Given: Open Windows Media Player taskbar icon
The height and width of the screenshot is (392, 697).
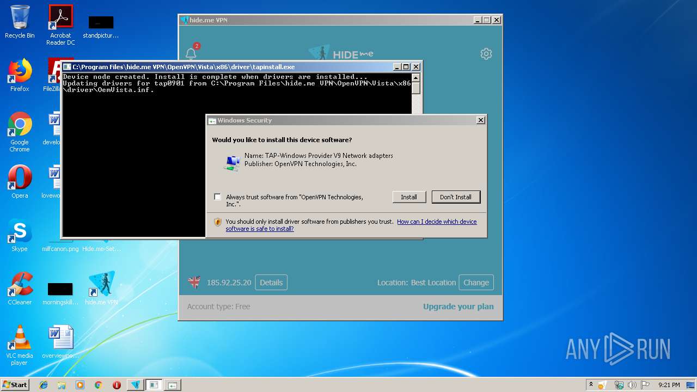Looking at the screenshot, I should (80, 385).
